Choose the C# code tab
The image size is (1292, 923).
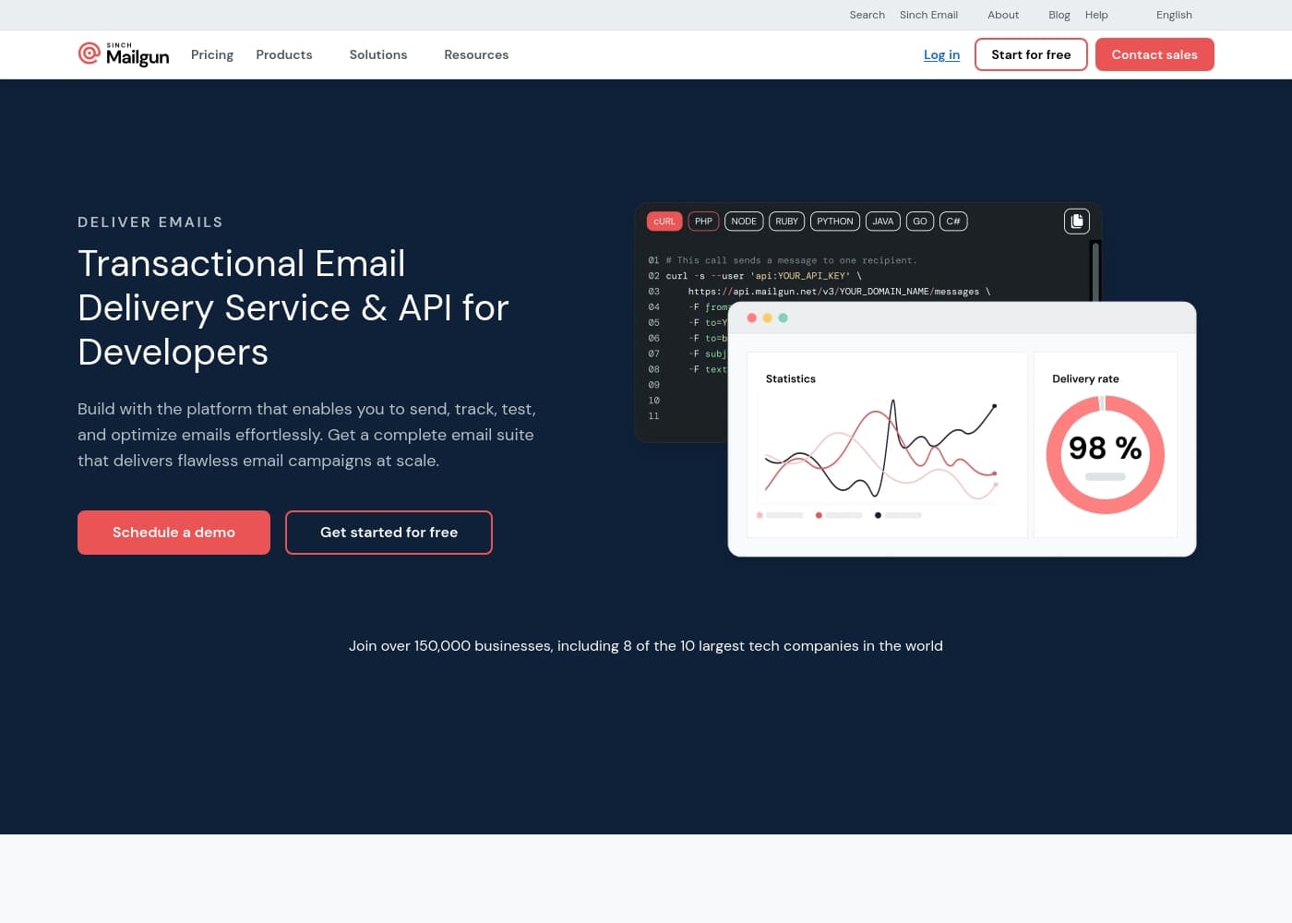tap(953, 222)
